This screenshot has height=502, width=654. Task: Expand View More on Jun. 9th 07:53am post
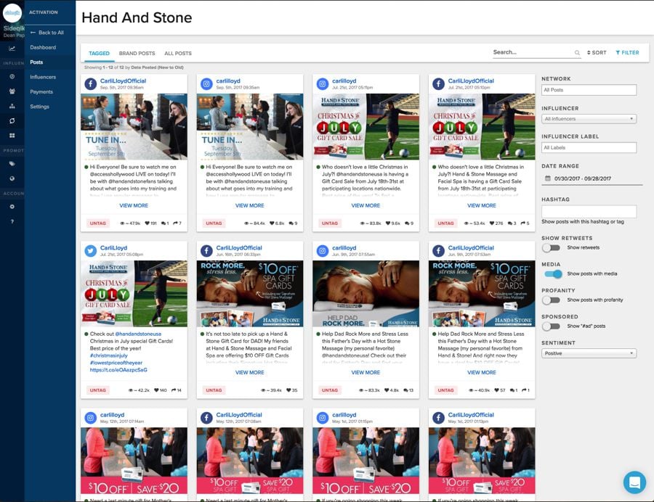[x=482, y=373]
